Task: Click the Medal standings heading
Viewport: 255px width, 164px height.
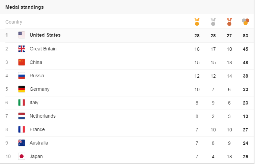Action: 25,7
